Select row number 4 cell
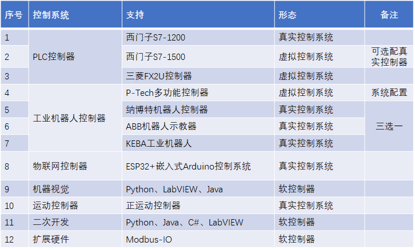This screenshot has height=250, width=415. [x=14, y=92]
